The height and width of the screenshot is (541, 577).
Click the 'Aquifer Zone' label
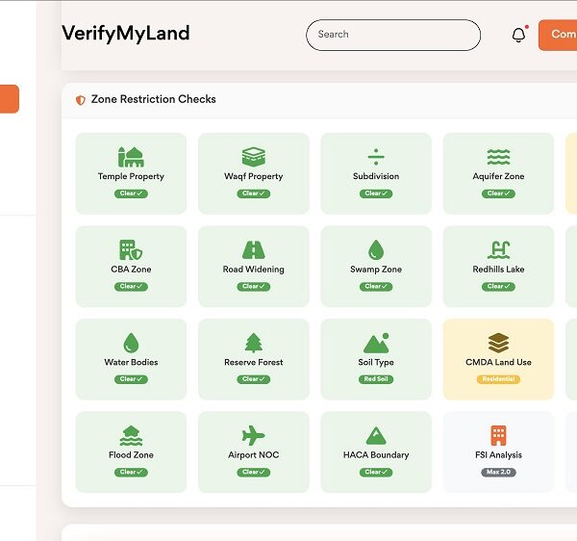click(x=498, y=176)
